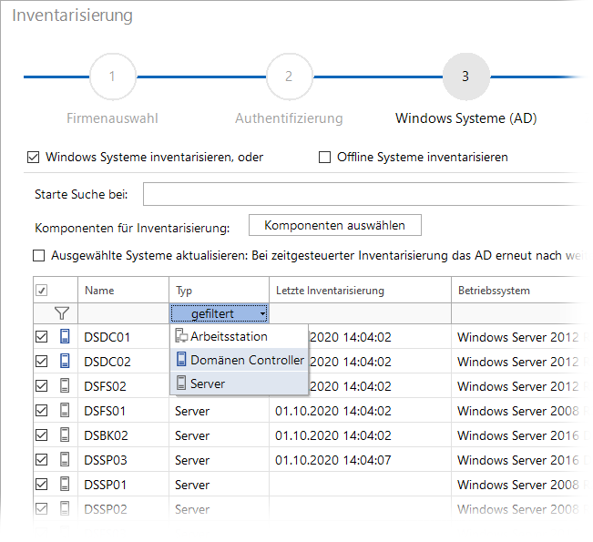Go to step 3 Windows Systeme (AD)
The image size is (593, 542).
pyautogui.click(x=466, y=77)
